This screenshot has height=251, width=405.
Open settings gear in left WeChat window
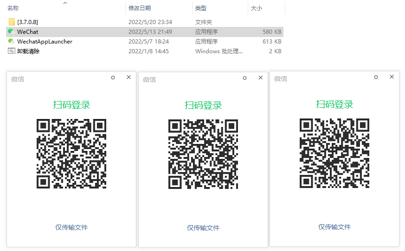[x=113, y=78]
